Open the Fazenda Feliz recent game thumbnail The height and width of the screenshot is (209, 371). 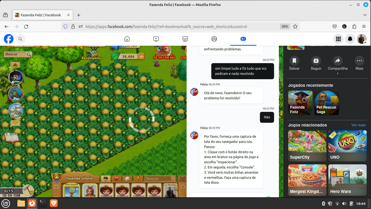[300, 103]
